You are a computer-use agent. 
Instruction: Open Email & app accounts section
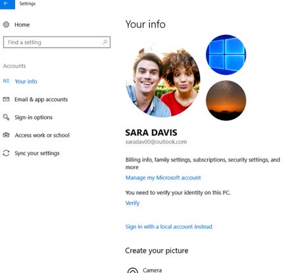point(41,99)
